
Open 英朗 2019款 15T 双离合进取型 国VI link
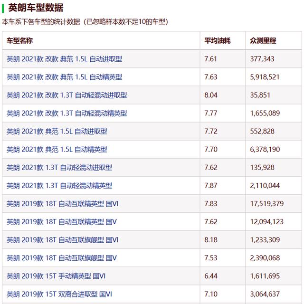[x=59, y=294]
